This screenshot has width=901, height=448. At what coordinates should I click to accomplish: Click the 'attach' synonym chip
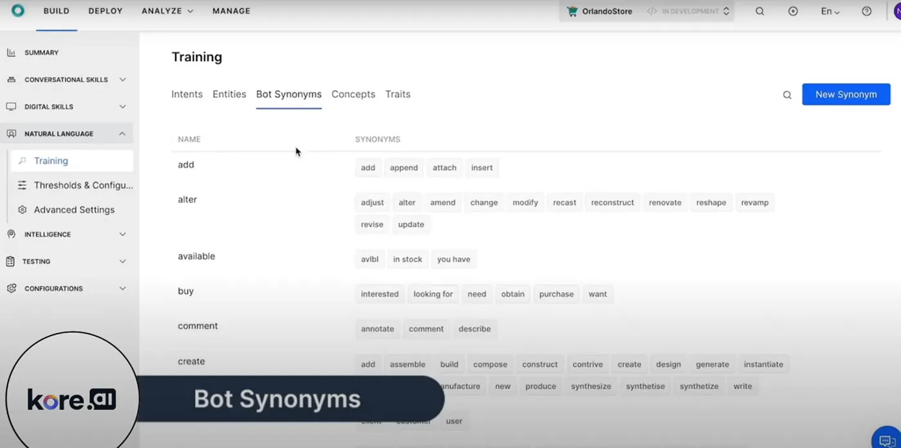pyautogui.click(x=444, y=168)
